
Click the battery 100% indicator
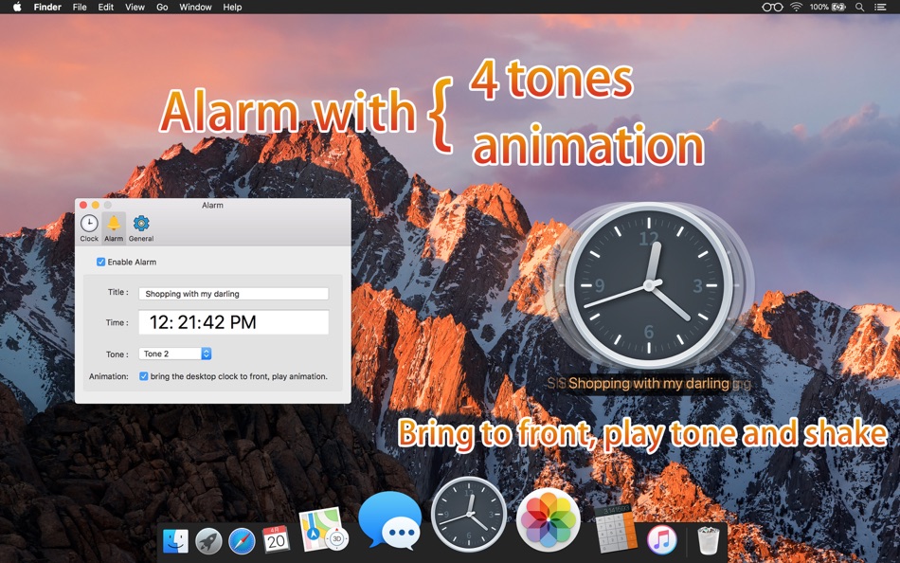828,7
